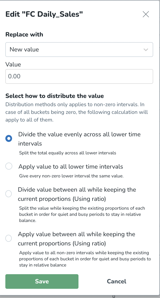Click the 'Give every non-zero lower interval' description
The width and height of the screenshot is (160, 298).
(x=71, y=176)
